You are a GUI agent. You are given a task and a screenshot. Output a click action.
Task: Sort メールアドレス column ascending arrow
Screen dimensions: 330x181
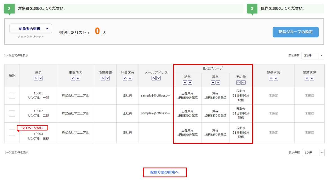click(x=154, y=78)
